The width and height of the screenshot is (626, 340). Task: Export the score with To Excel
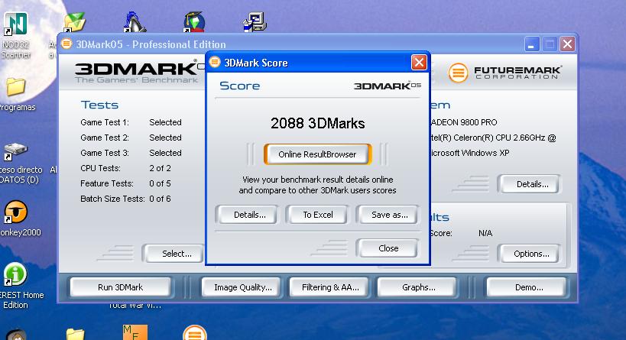tap(318, 215)
